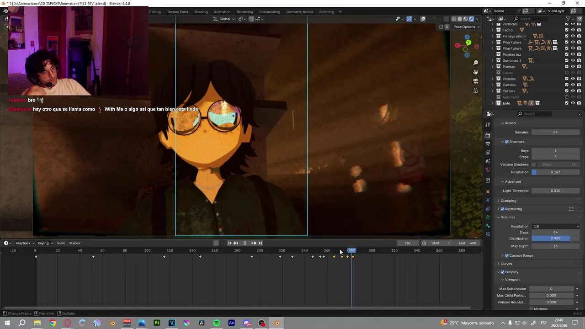Open the timeline View menu
The image size is (585, 329).
(61, 243)
